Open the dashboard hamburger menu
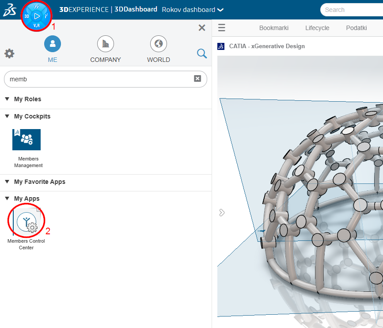 [x=222, y=27]
